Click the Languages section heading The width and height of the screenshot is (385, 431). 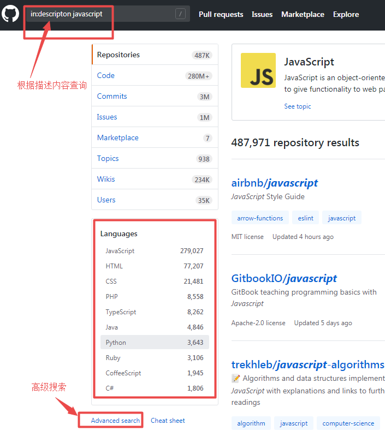click(x=119, y=234)
